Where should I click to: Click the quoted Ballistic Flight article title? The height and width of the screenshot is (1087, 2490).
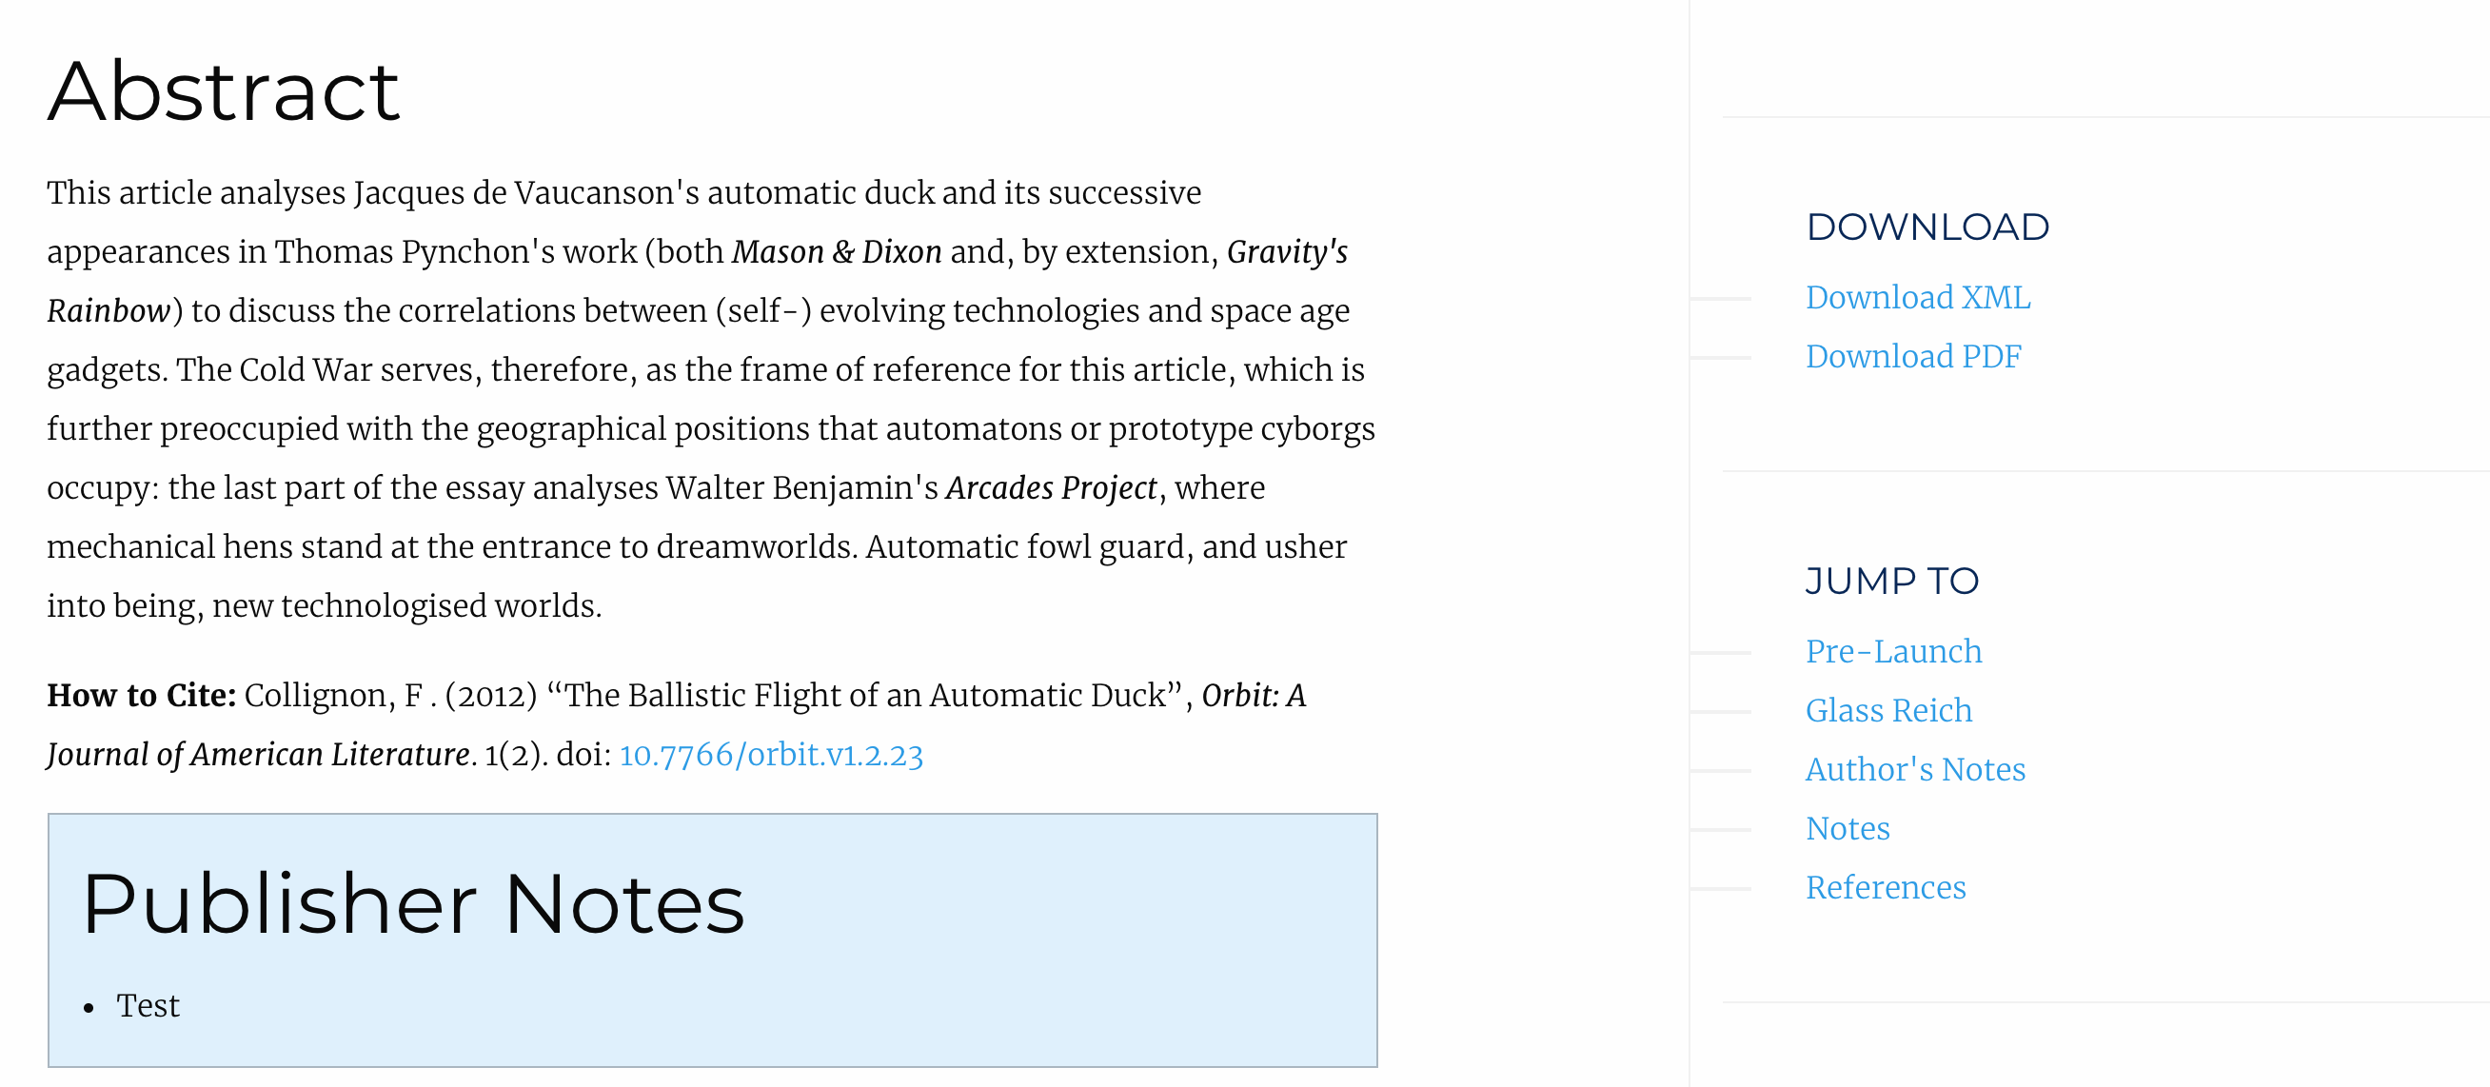pyautogui.click(x=865, y=696)
